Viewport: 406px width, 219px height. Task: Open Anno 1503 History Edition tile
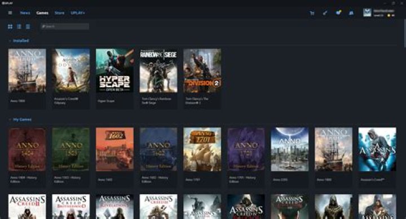coord(71,157)
